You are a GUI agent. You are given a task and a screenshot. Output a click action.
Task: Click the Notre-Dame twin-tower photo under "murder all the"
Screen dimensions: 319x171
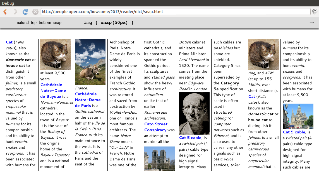click(x=160, y=159)
